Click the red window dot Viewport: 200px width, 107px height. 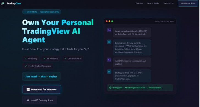click(107, 21)
